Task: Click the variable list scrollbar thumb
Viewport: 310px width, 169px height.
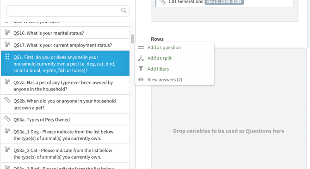Action: [132, 39]
